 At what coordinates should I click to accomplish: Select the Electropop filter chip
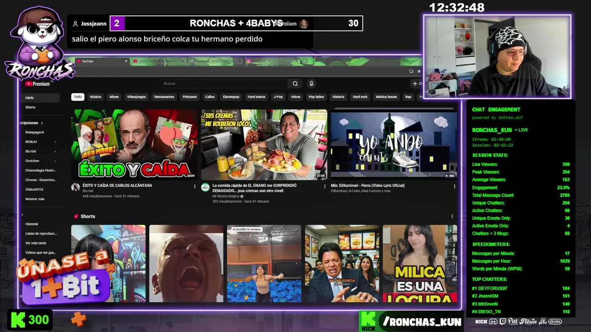click(x=231, y=97)
